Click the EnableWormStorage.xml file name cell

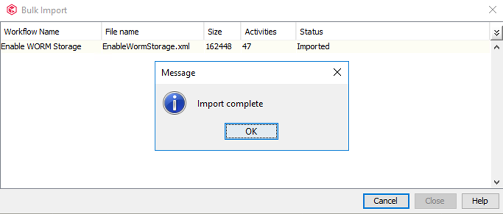point(146,47)
